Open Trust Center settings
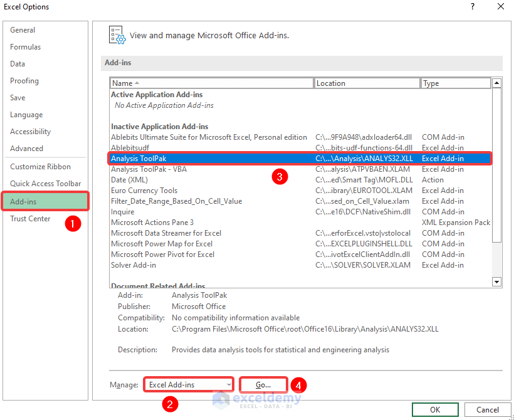 pyautogui.click(x=30, y=219)
